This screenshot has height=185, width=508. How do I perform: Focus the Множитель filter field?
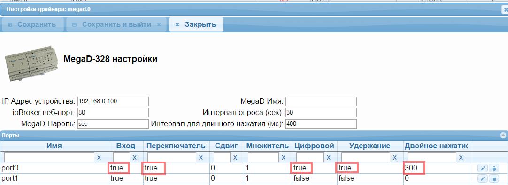point(263,157)
